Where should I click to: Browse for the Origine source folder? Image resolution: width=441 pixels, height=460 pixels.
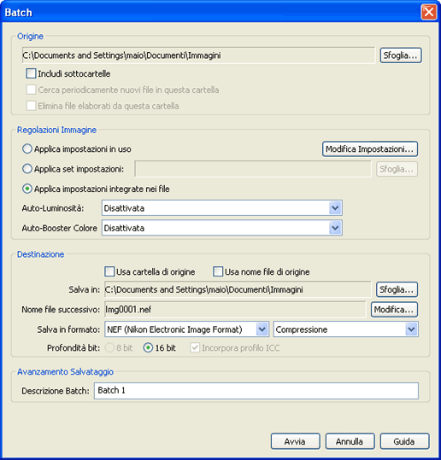pos(401,55)
